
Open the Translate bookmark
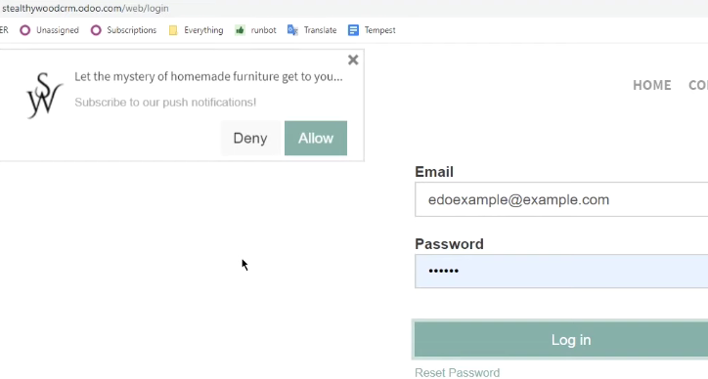coord(312,30)
